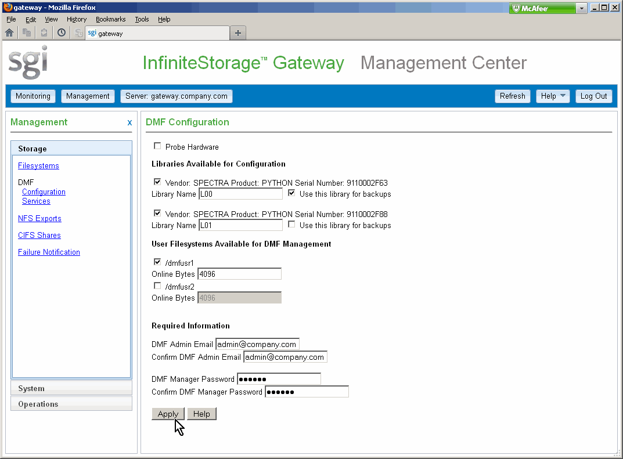This screenshot has width=623, height=459.
Task: Open the Tools menu
Action: click(142, 19)
